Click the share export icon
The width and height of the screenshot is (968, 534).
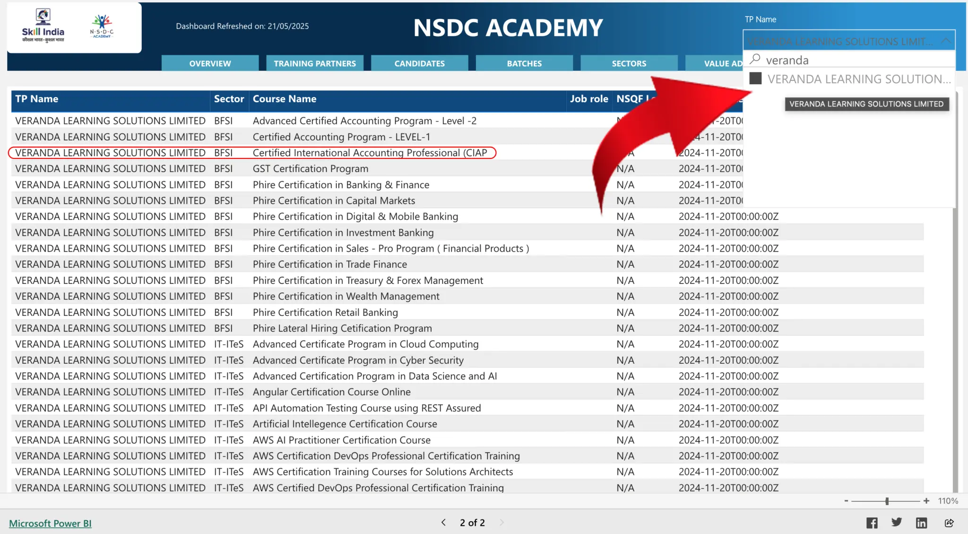tap(949, 523)
